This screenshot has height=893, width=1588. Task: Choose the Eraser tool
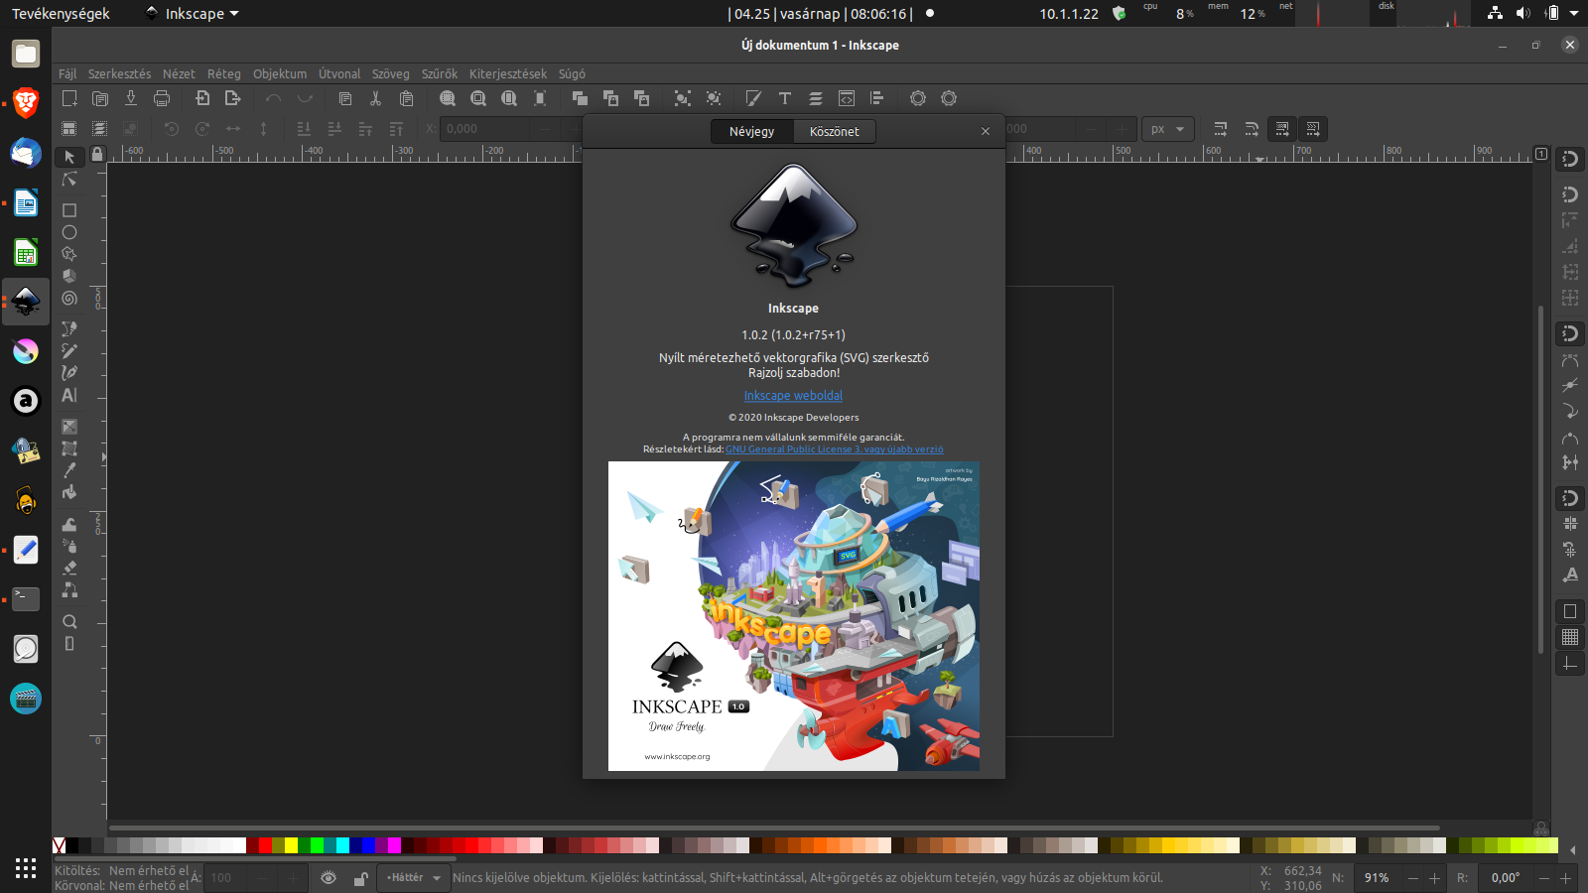[69, 568]
